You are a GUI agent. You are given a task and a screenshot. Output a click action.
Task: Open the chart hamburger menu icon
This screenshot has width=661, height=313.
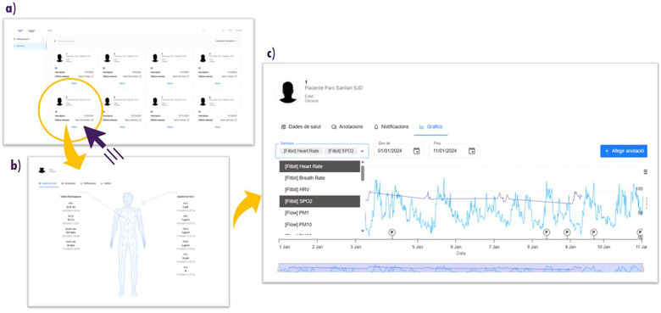pyautogui.click(x=646, y=171)
